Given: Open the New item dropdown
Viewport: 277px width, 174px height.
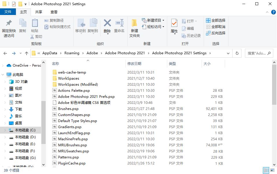Looking at the screenshot, I should (x=153, y=20).
